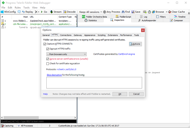This screenshot has width=190, height=128.
Task: Click the camera screenshot toolbar icon
Action: coord(145,12)
